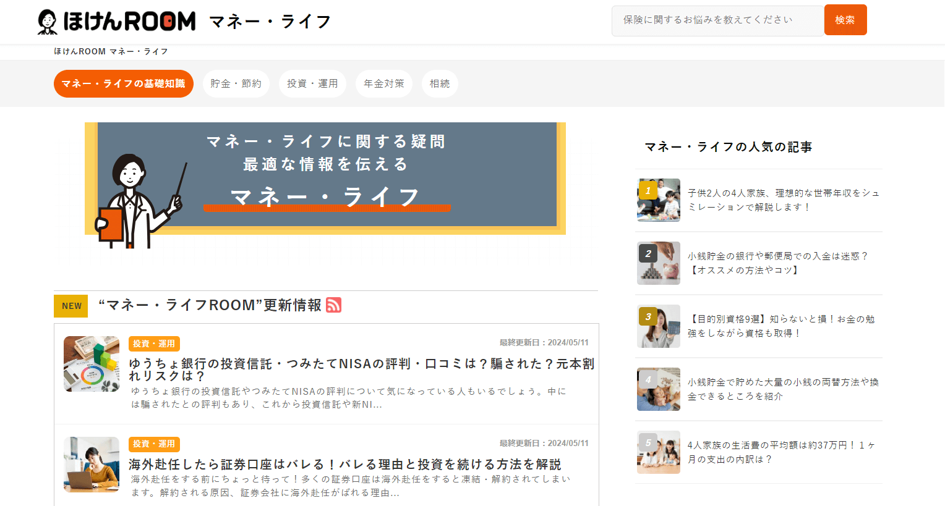Open article 【目的別資格9選】知らないと損
The height and width of the screenshot is (506, 945).
tap(781, 326)
